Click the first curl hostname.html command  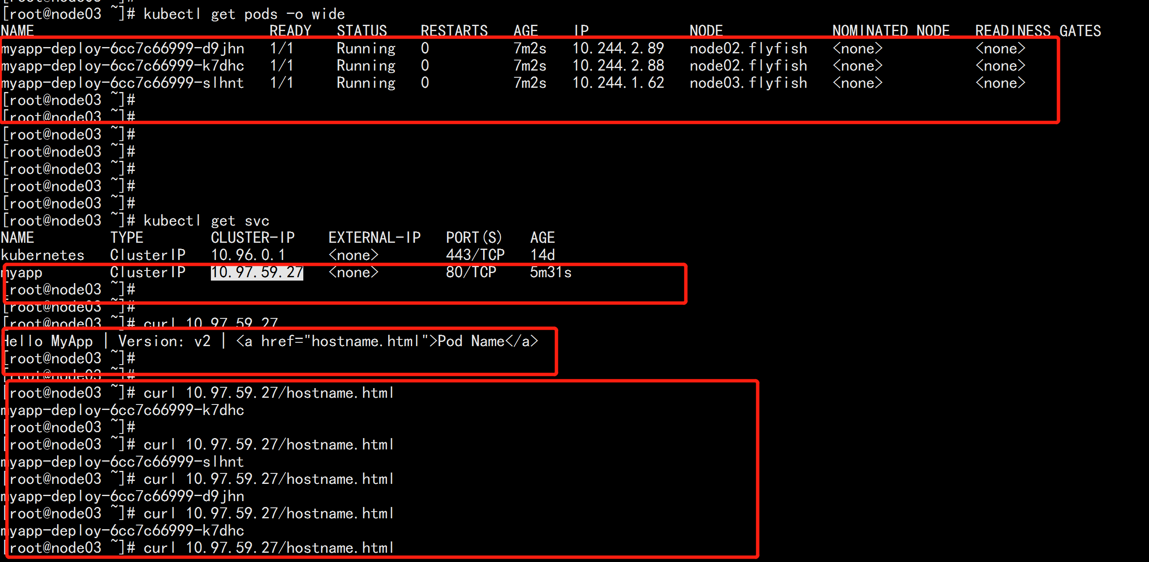click(269, 394)
